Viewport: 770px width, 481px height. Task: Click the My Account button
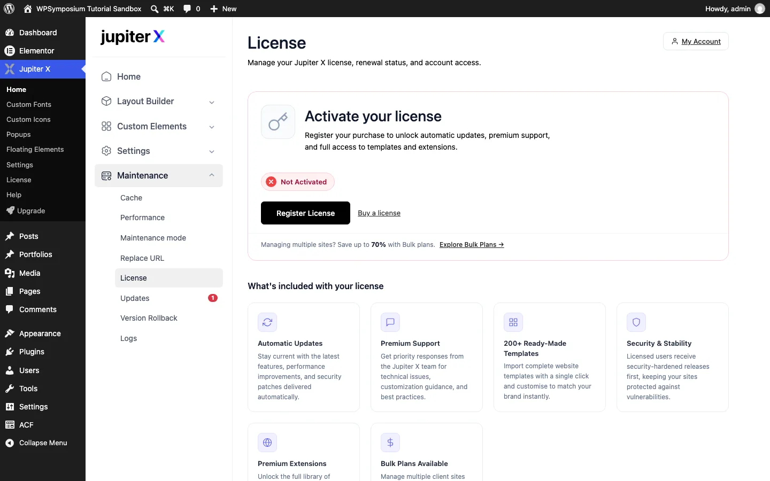click(x=696, y=41)
